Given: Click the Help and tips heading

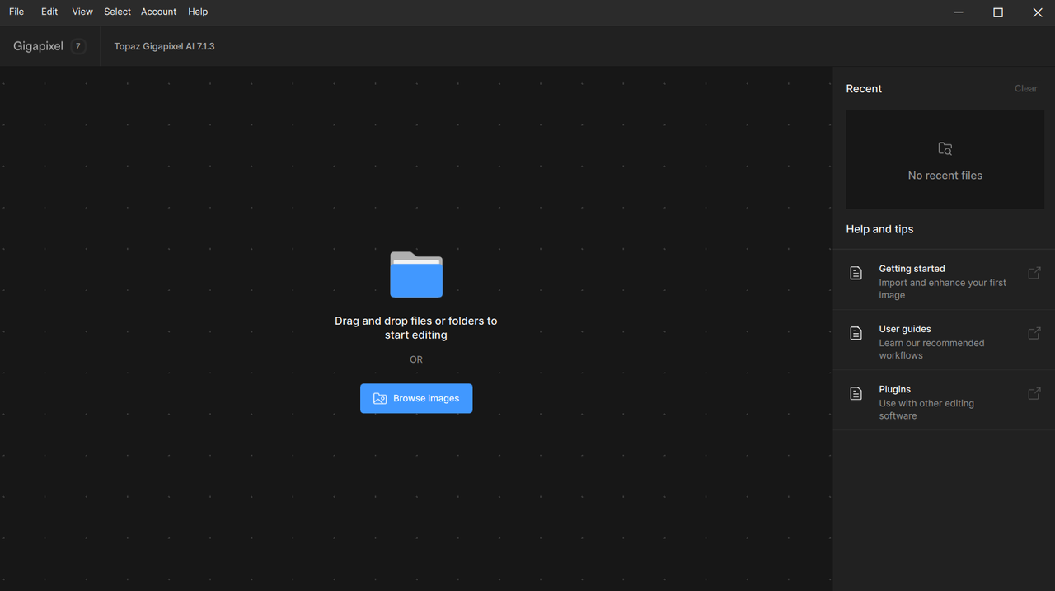Looking at the screenshot, I should pyautogui.click(x=879, y=229).
